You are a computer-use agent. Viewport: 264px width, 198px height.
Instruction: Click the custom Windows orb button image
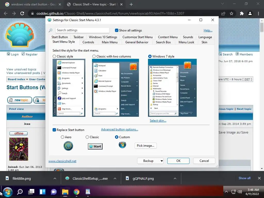point(122,145)
